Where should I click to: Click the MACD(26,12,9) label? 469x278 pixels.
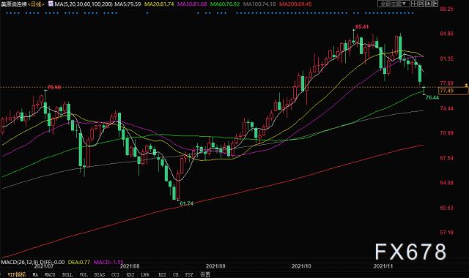click(x=20, y=262)
